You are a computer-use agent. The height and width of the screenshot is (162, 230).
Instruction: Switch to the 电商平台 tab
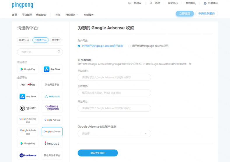(x=24, y=40)
